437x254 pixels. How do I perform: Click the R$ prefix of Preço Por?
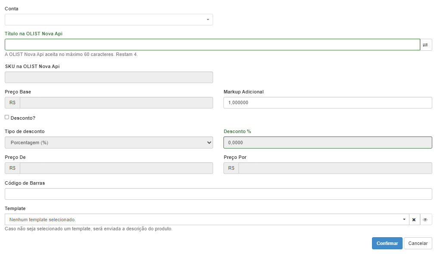231,168
